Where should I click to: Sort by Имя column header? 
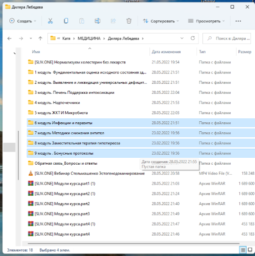pyautogui.click(x=36, y=52)
